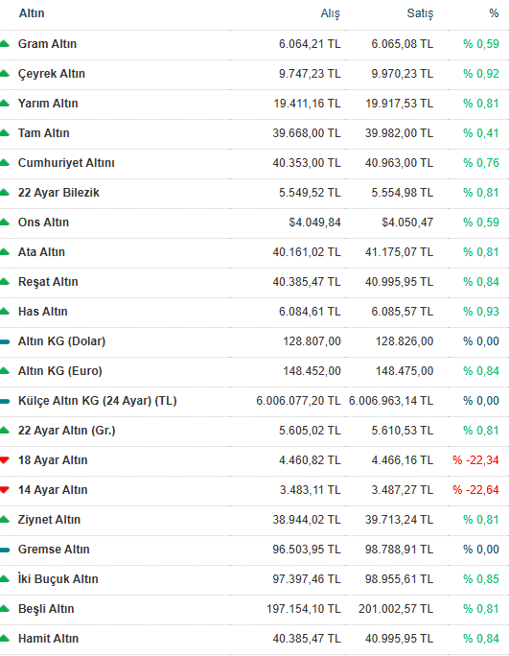Open Külçe Altın KG (24 Ayar) (TL)

97,401
